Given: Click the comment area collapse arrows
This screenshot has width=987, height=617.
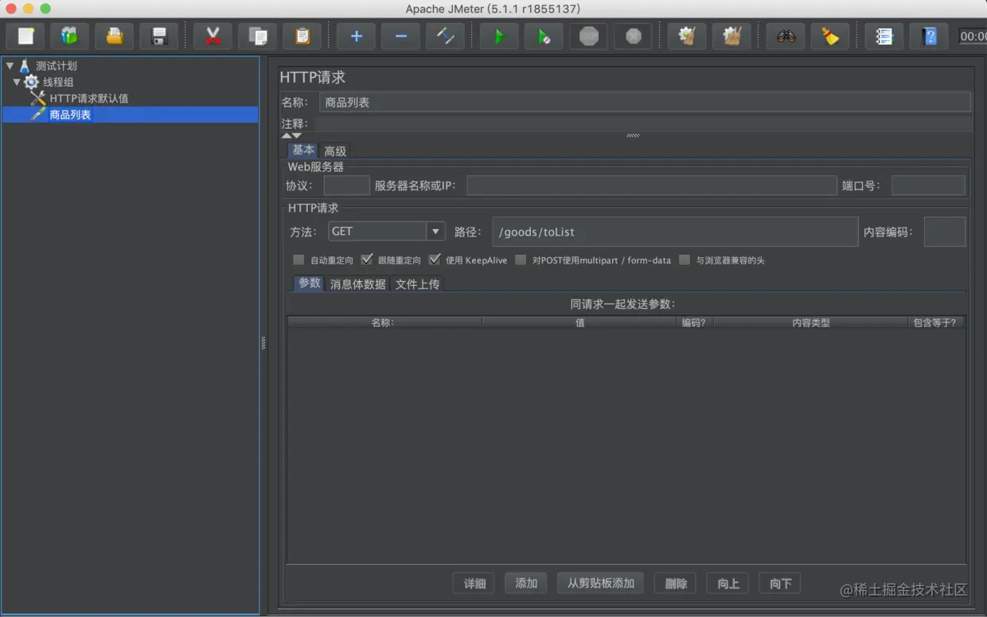Looking at the screenshot, I should [x=291, y=136].
